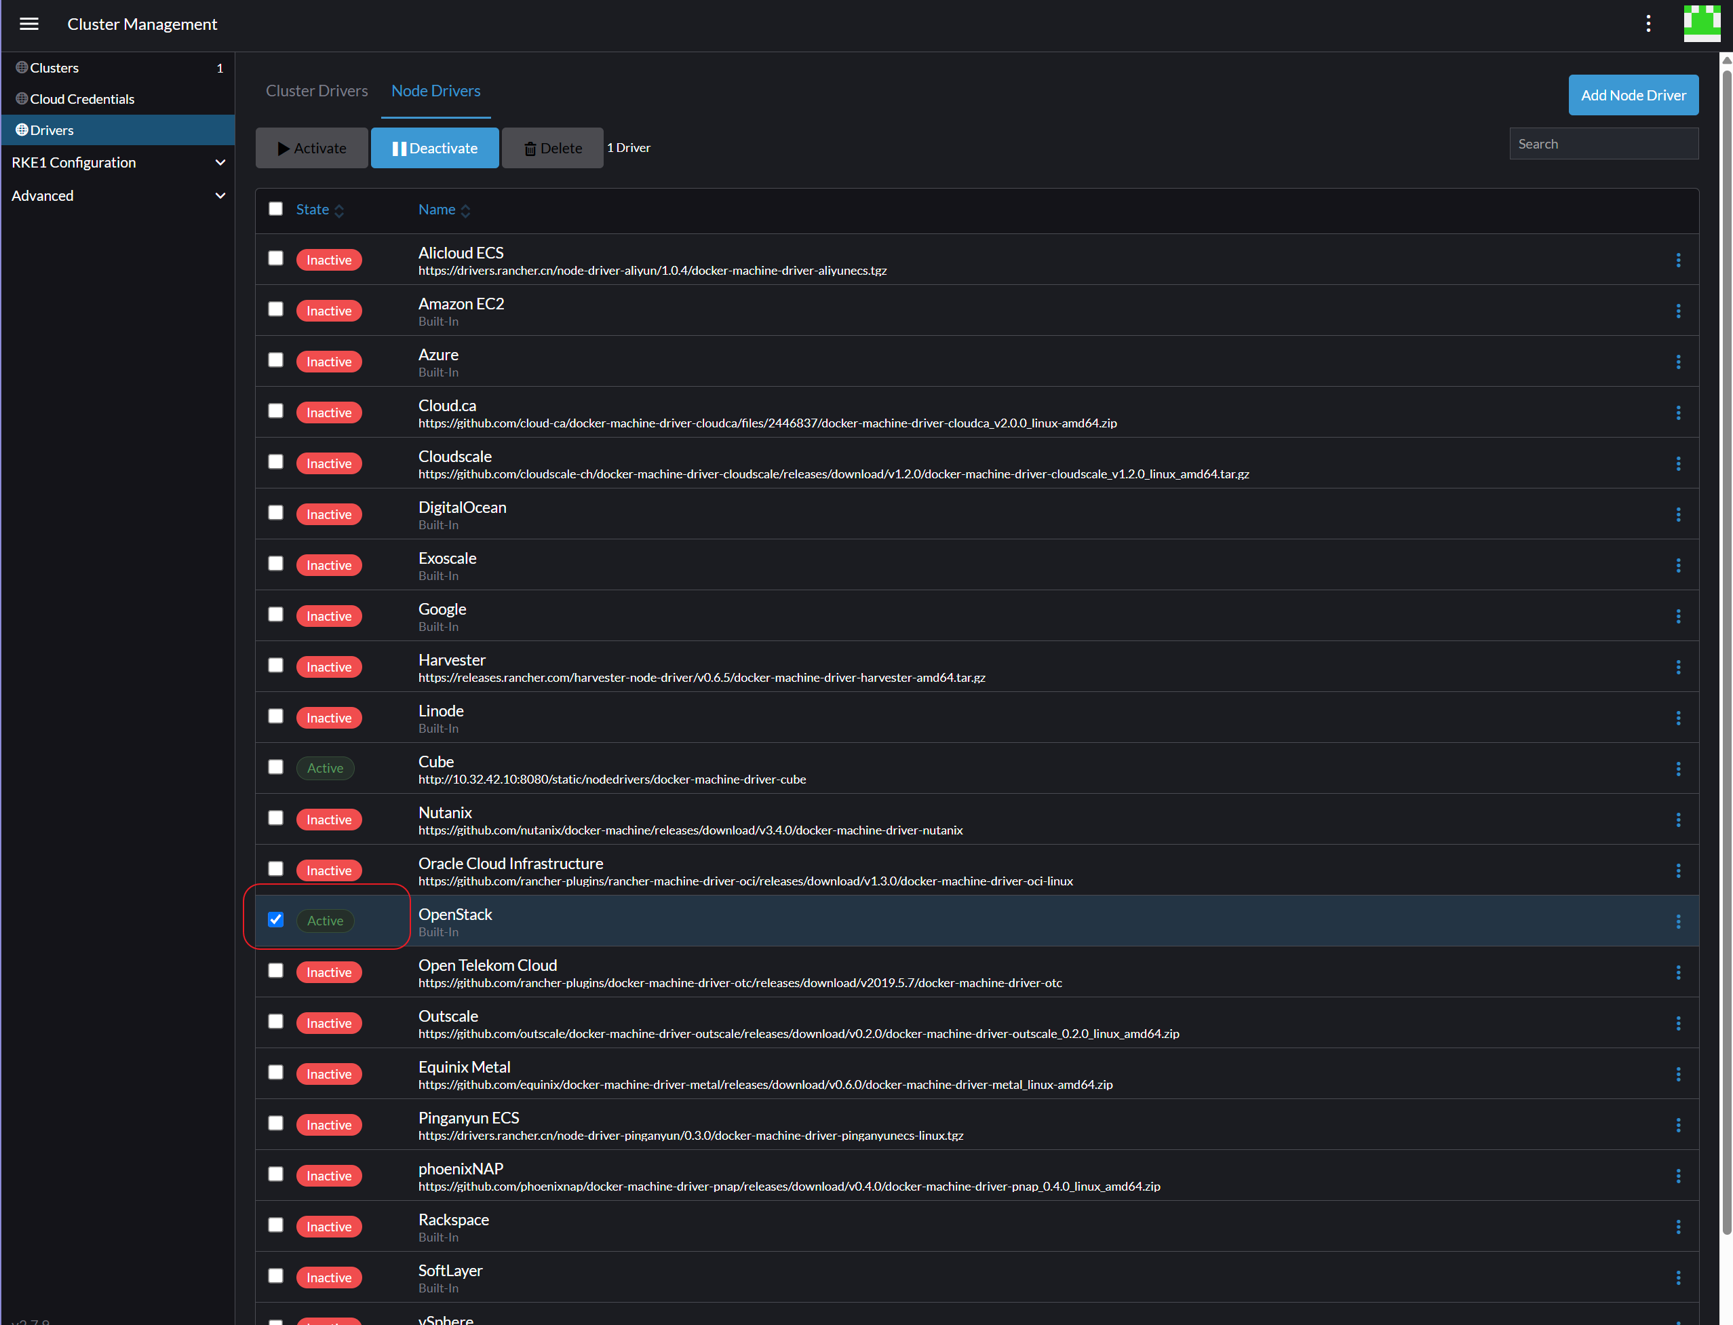
Task: Open the user avatar menu
Action: (x=1702, y=24)
